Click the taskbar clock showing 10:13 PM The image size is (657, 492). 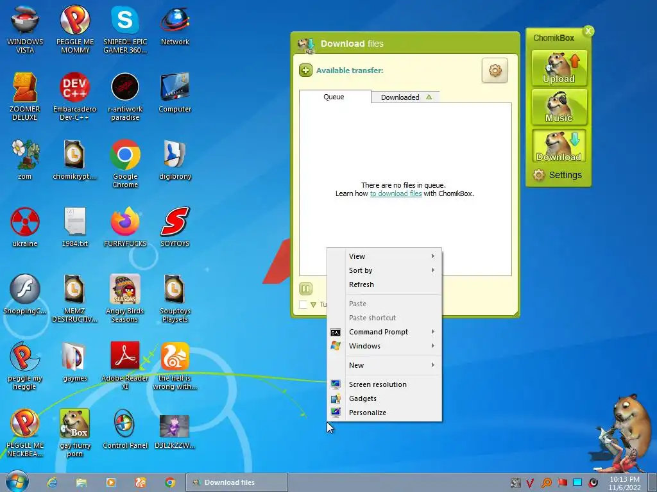(625, 483)
